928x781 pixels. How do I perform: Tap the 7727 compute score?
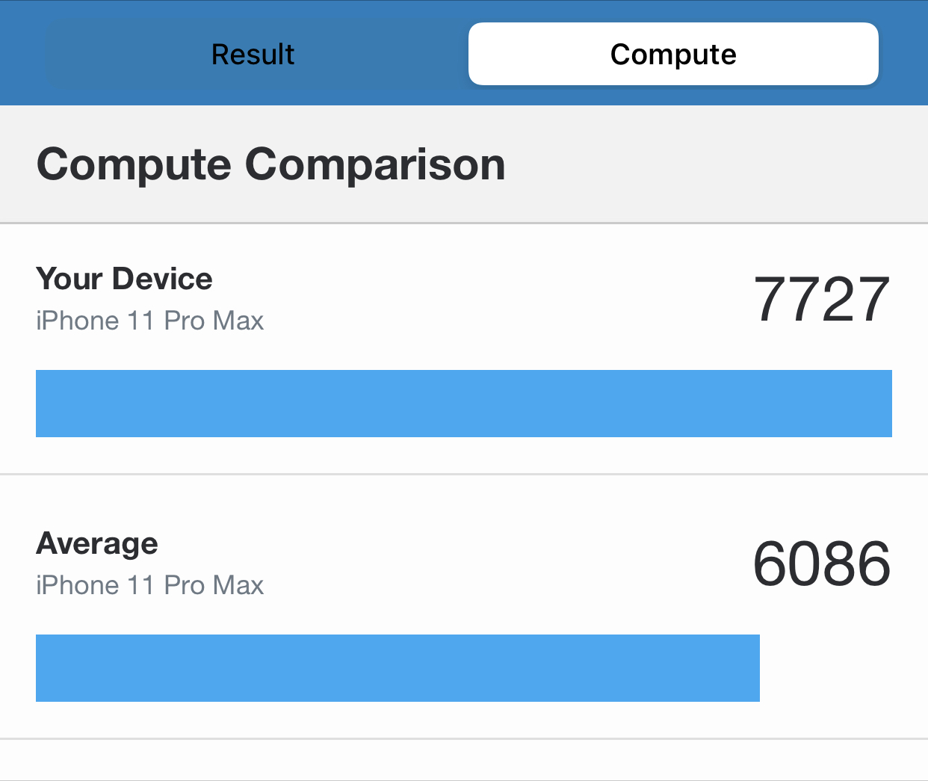pos(821,300)
